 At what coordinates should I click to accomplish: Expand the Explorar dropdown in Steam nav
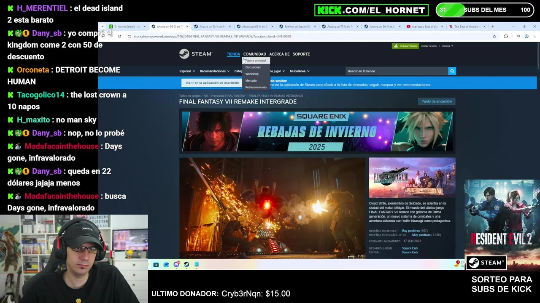click(x=187, y=71)
